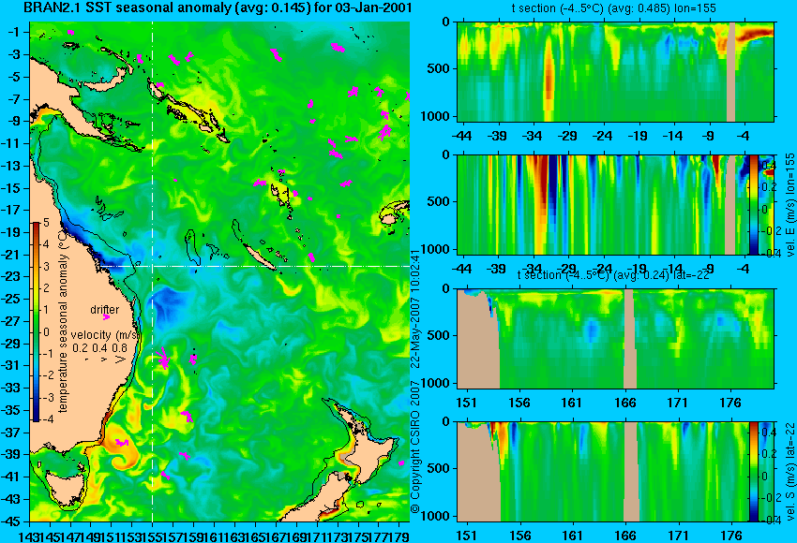Click the tan island column near 166 in the lat=-22 temperature section

click(629, 339)
